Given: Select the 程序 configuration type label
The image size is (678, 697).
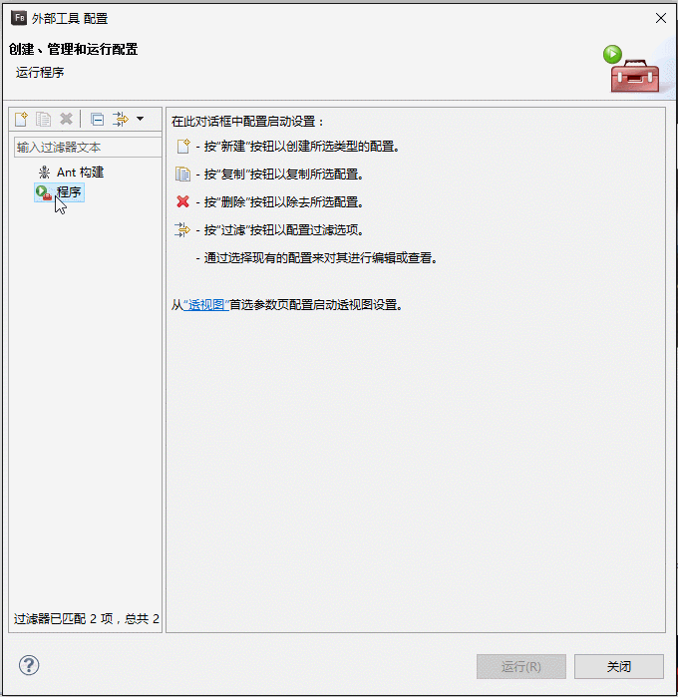Looking at the screenshot, I should [x=69, y=192].
